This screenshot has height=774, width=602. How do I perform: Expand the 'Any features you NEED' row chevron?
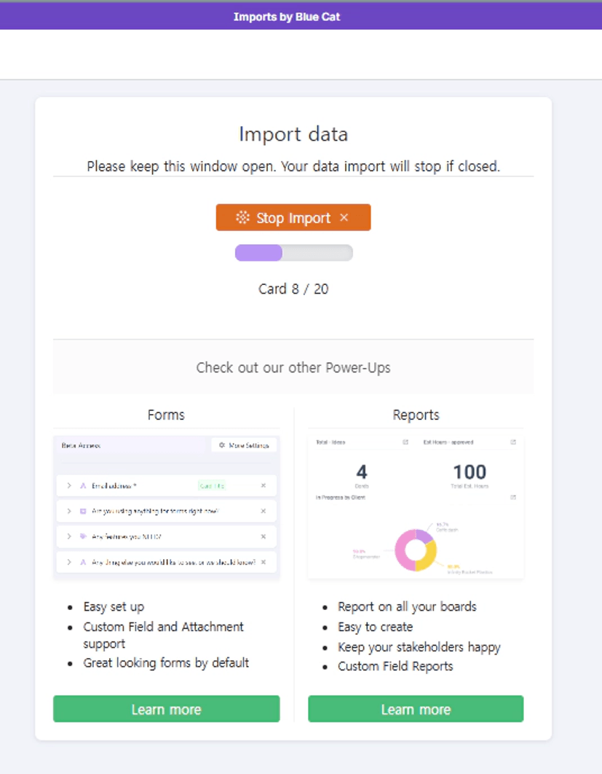[69, 536]
